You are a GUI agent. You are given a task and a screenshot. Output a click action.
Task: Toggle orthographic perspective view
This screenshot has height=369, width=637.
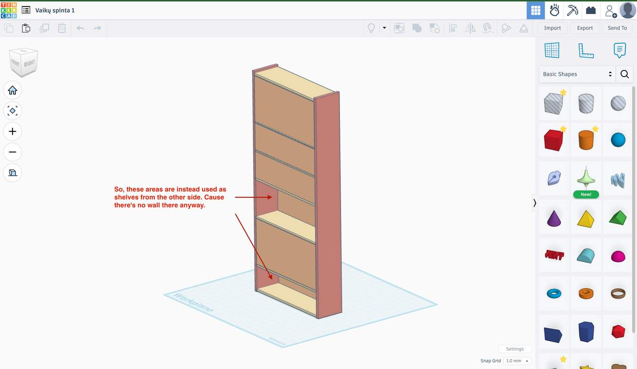[x=12, y=173]
